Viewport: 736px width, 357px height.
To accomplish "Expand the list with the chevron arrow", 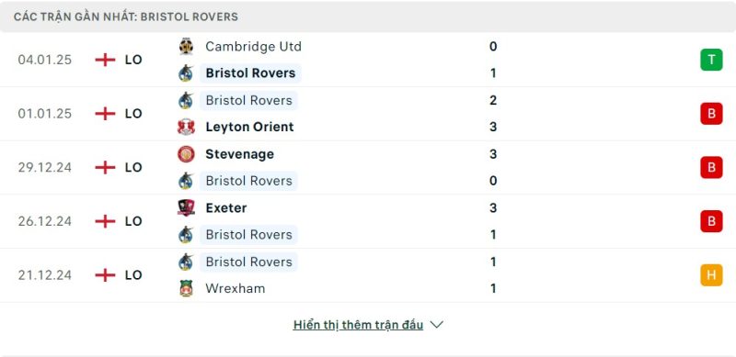I will [x=436, y=325].
